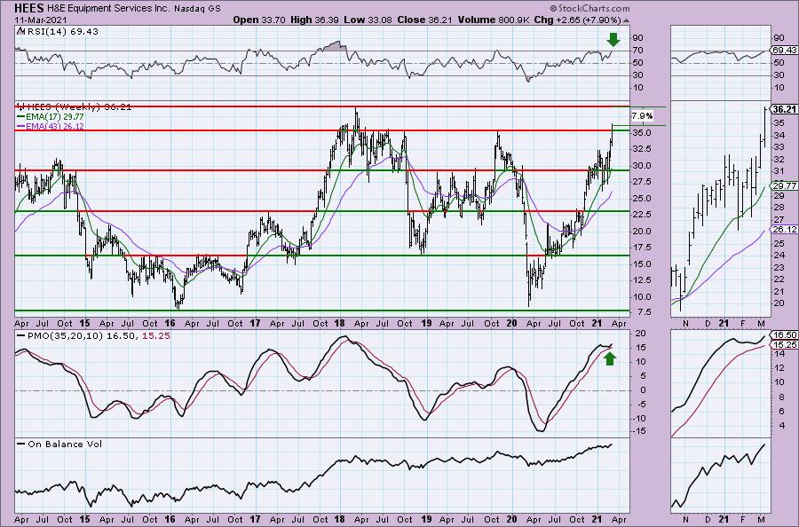Select the Open 33.70 value
The image size is (799, 527).
(260, 20)
